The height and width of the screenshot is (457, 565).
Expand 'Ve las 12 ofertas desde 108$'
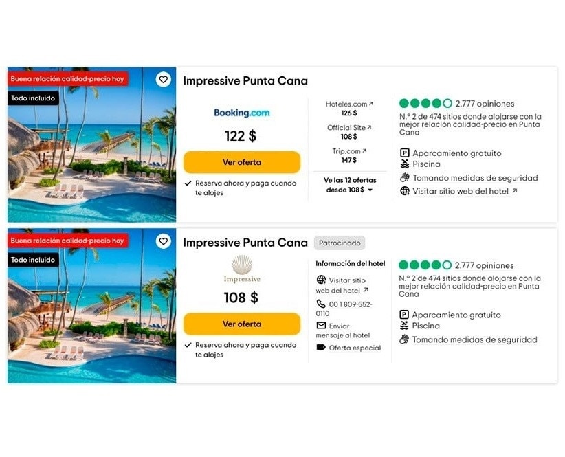coord(349,186)
